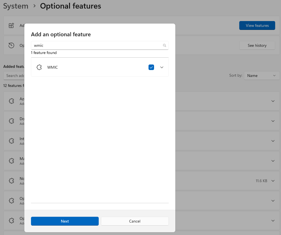Click the 'Add an optional feature' heading

[61, 34]
